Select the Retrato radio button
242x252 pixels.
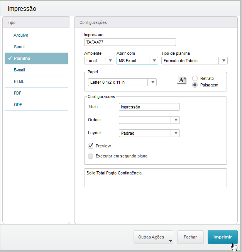tap(195, 78)
